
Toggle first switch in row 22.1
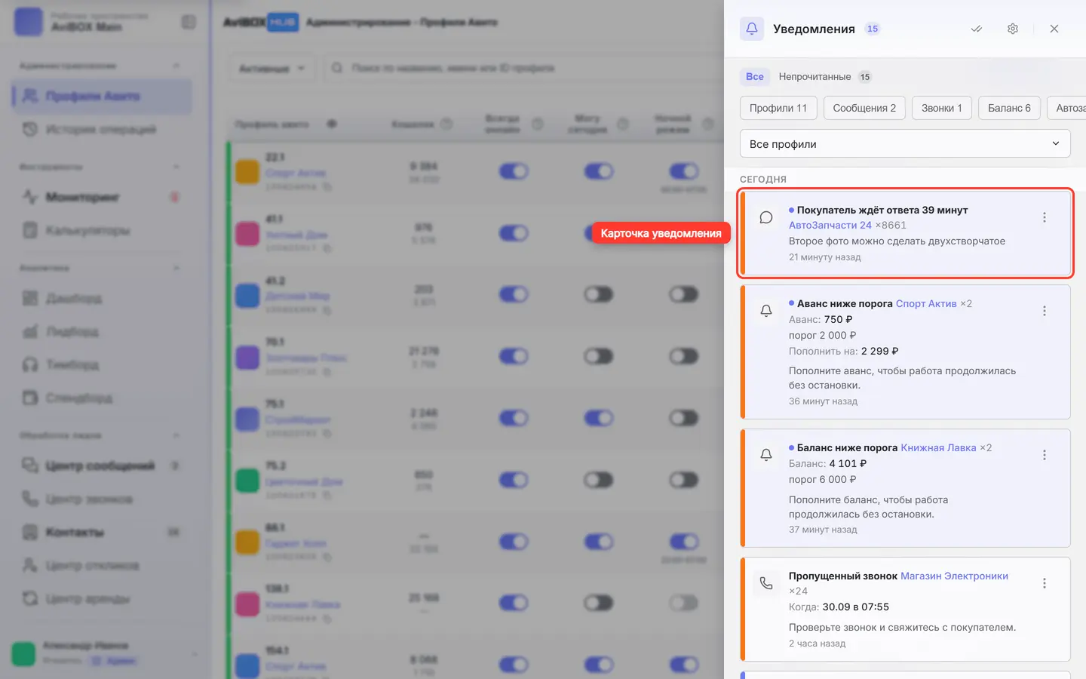tap(514, 171)
